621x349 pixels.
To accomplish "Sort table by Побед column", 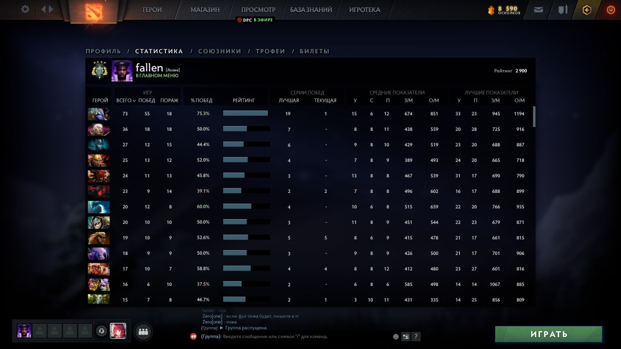I will pos(147,100).
